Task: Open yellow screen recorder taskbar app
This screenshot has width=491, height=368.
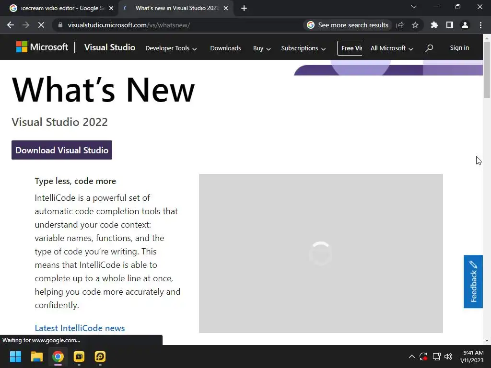Action: click(79, 356)
